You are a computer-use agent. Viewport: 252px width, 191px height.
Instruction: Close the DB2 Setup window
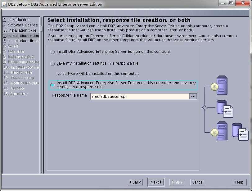(x=243, y=3)
